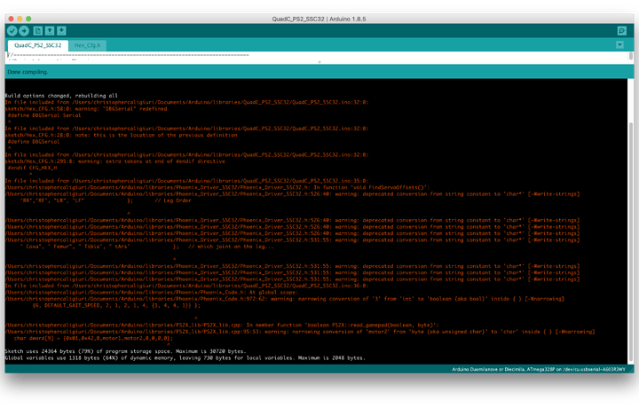The height and width of the screenshot is (408, 639).
Task: Open a sketch with Open icon
Action: pyautogui.click(x=50, y=30)
